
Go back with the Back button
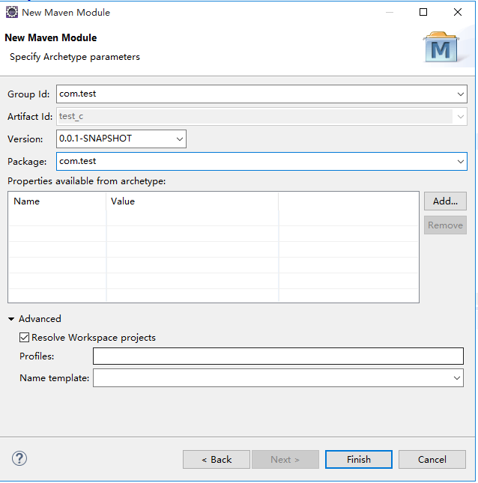coord(217,459)
